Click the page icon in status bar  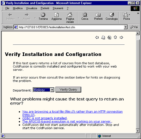pyautogui.click(x=3, y=136)
